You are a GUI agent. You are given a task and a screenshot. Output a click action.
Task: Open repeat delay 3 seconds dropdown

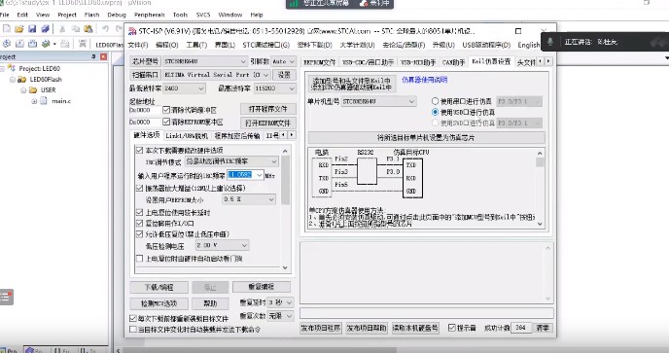click(x=280, y=302)
